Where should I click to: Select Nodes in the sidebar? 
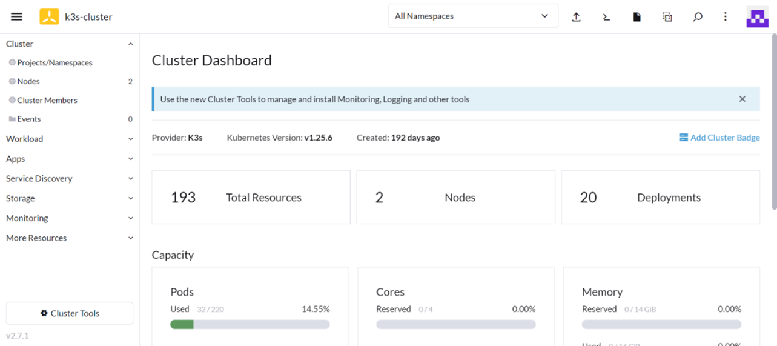pos(28,81)
